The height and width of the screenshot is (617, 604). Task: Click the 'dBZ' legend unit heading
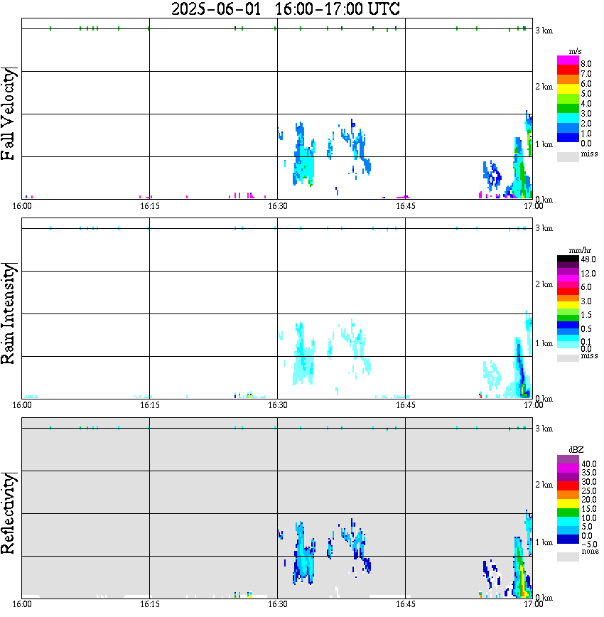pyautogui.click(x=576, y=450)
